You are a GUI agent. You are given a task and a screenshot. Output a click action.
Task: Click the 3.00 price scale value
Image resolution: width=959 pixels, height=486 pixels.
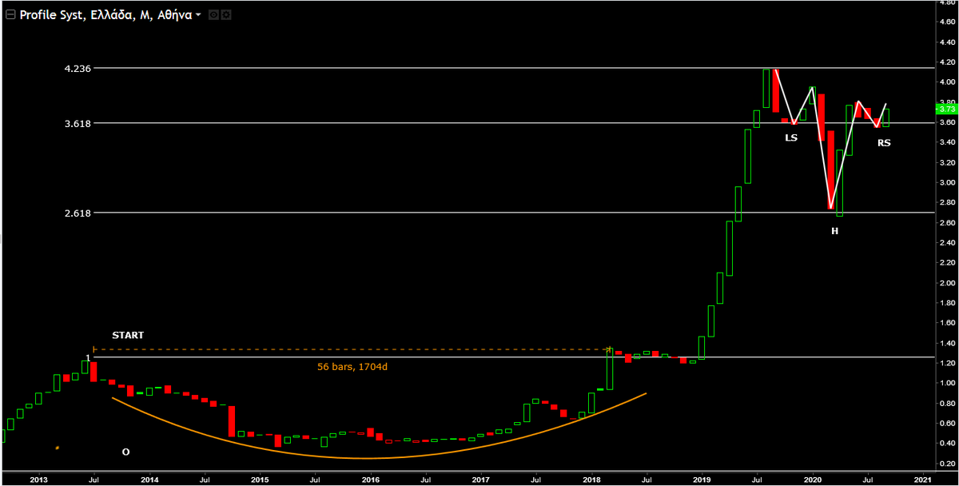coord(949,182)
